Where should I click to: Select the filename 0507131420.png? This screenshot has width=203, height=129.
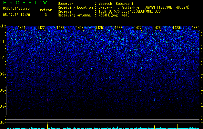16,8
